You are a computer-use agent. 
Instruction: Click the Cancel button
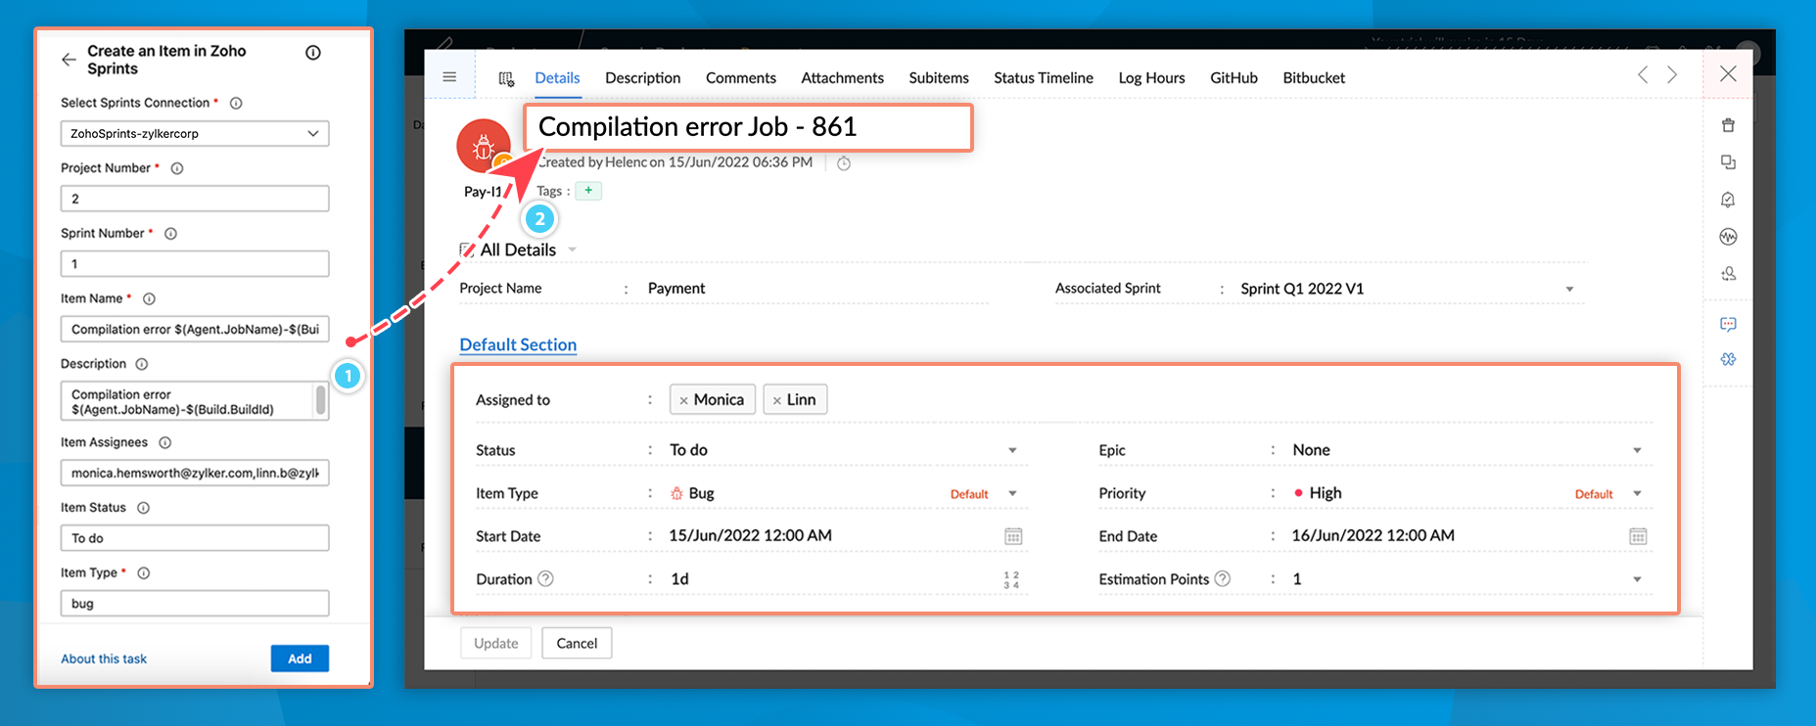point(577,643)
